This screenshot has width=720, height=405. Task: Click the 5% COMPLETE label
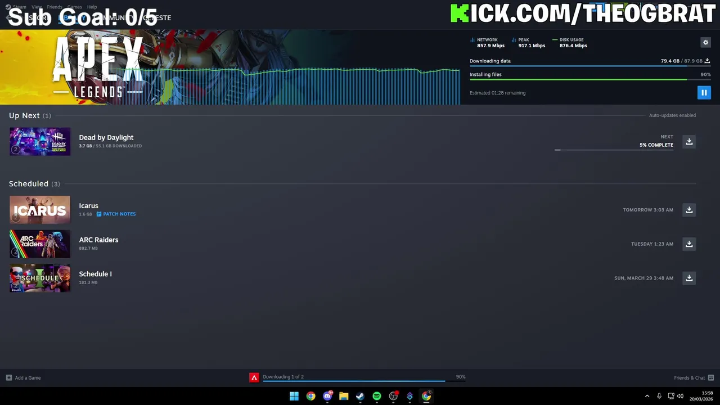[656, 145]
